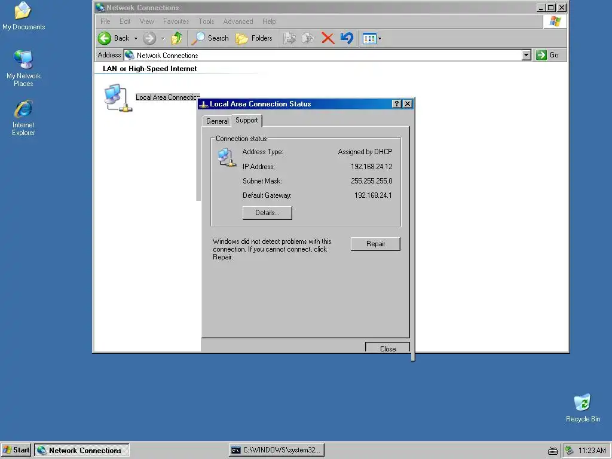612x459 pixels.
Task: Minimize the Network Connections window
Action: click(541, 7)
